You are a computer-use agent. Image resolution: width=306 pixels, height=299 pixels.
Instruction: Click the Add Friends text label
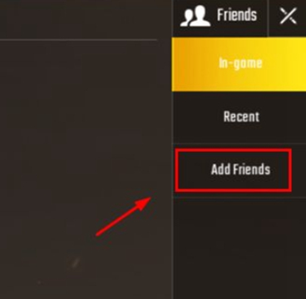coord(240,169)
